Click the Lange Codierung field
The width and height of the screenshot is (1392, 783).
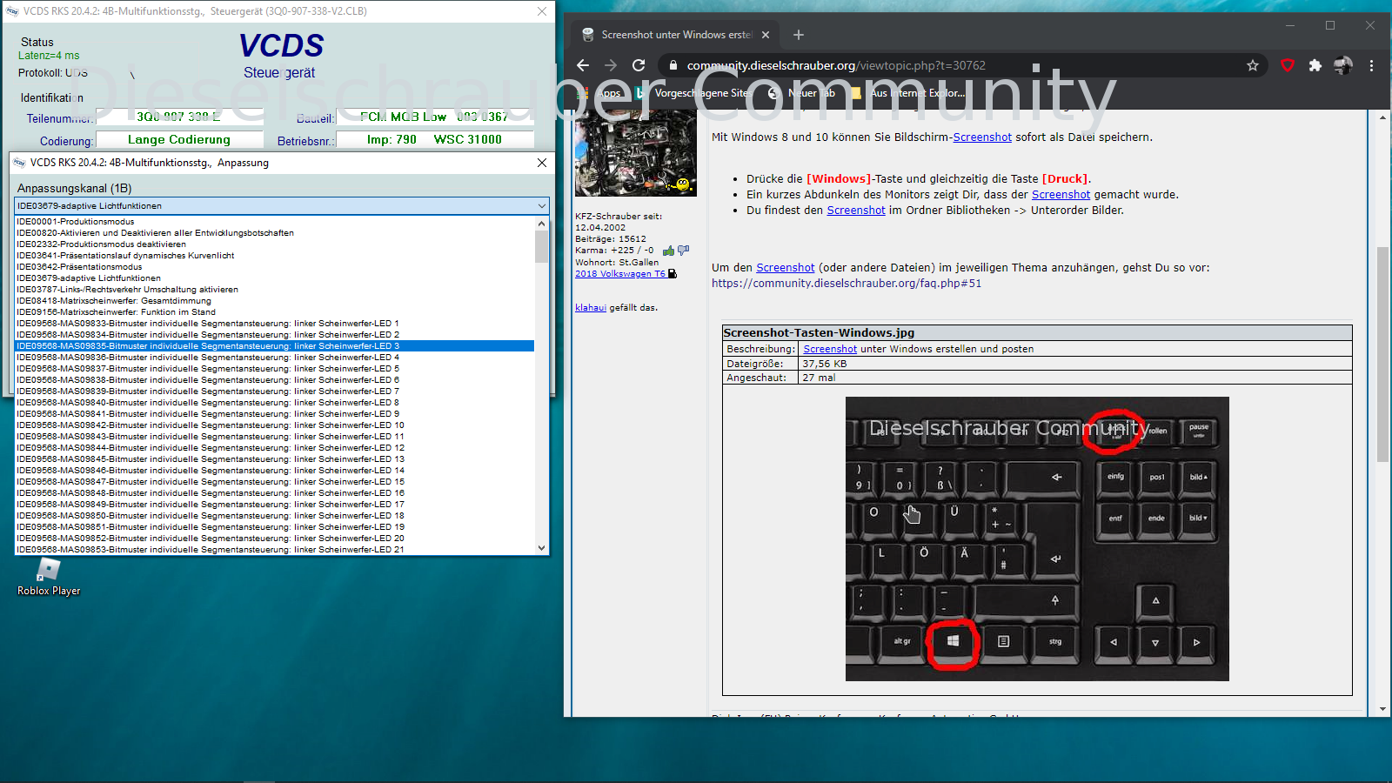(179, 139)
